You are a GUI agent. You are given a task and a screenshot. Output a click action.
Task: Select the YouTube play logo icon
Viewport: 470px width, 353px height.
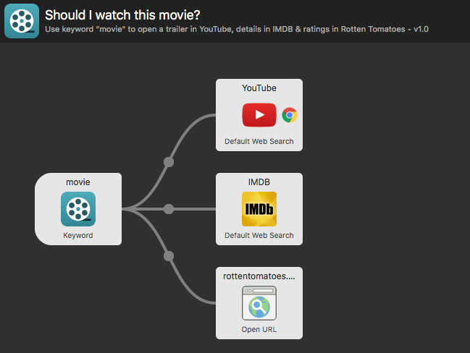tap(259, 115)
